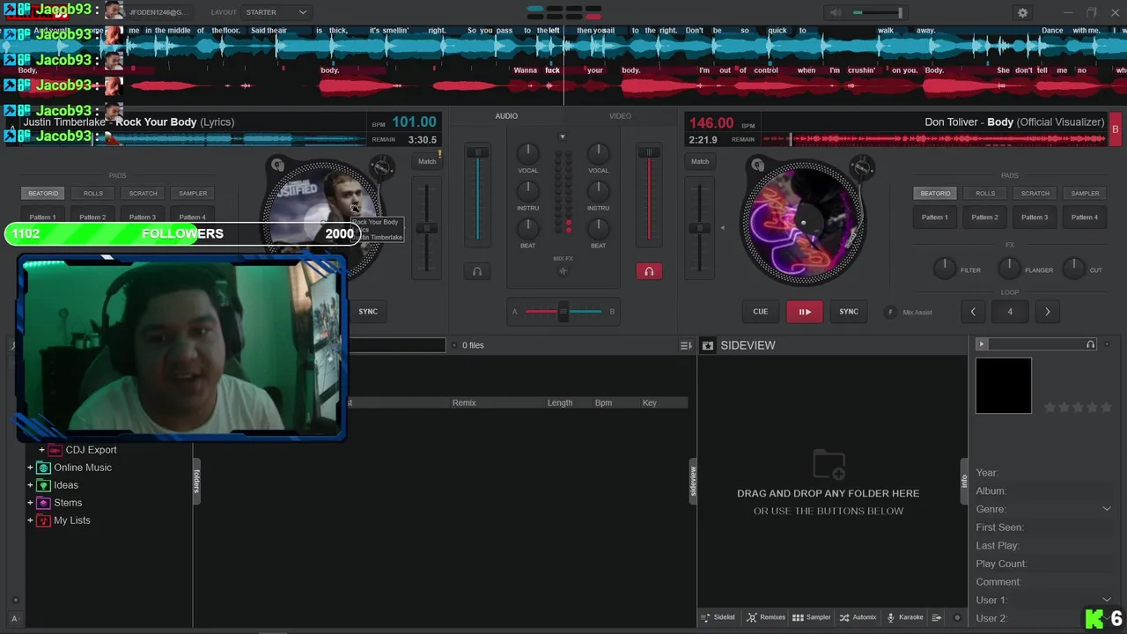The width and height of the screenshot is (1127, 634).
Task: Expand the Online Music tree node
Action: pos(30,468)
